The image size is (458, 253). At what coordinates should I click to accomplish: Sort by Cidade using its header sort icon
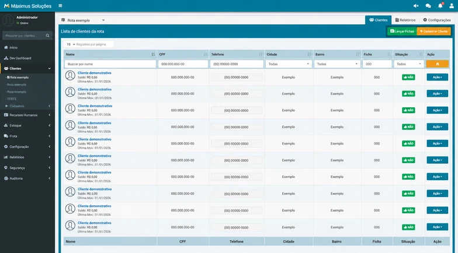pyautogui.click(x=310, y=55)
